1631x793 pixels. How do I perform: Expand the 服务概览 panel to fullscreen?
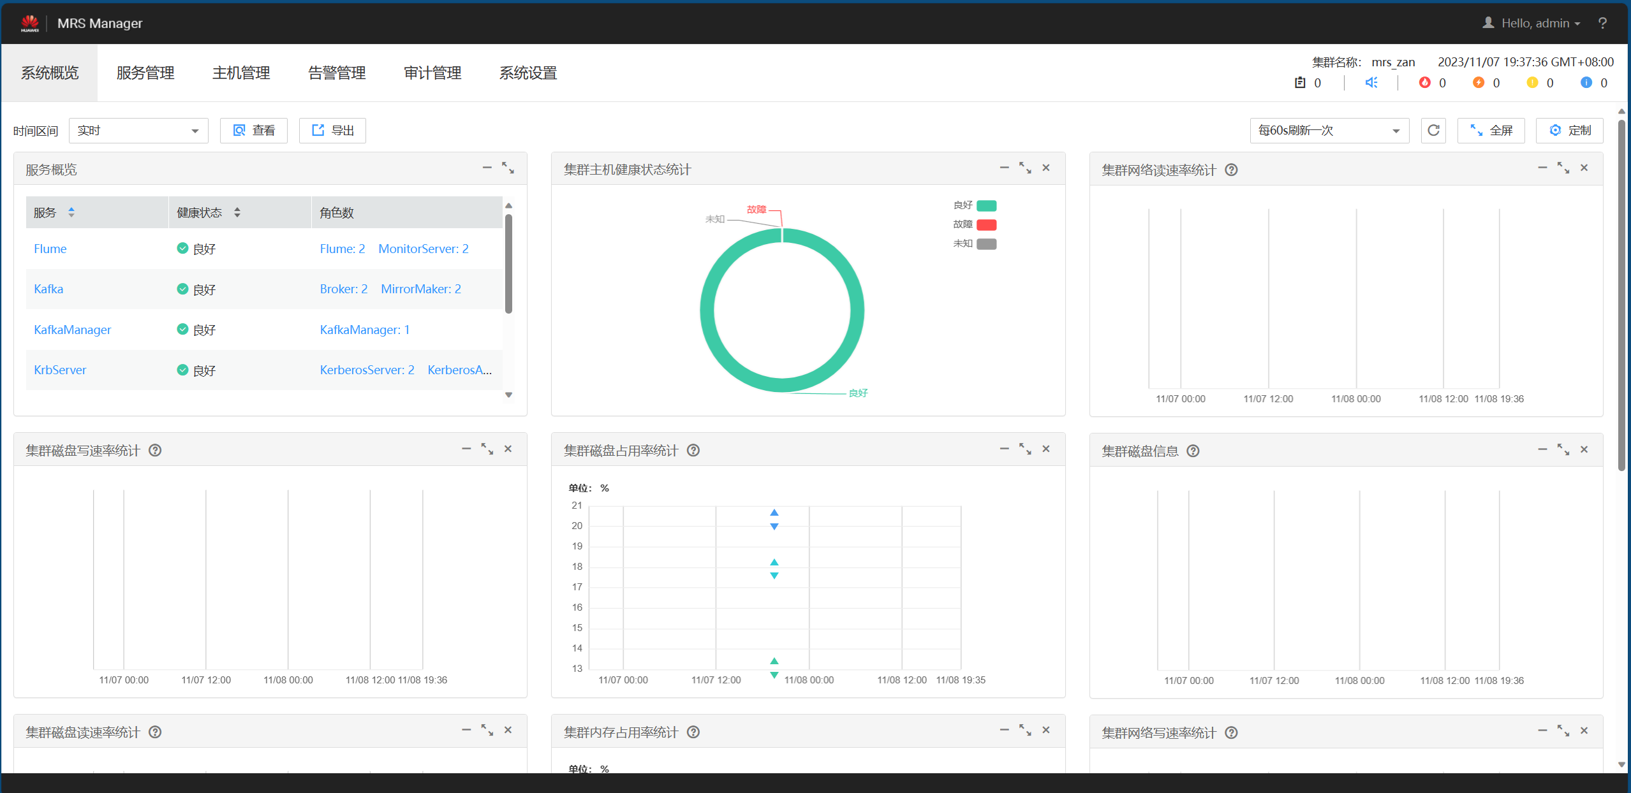pyautogui.click(x=508, y=168)
